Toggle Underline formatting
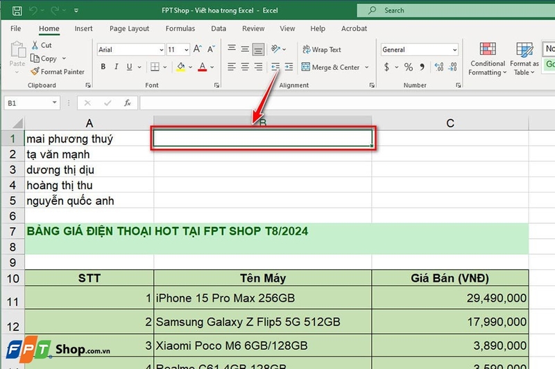This screenshot has height=369, width=555. (x=129, y=66)
